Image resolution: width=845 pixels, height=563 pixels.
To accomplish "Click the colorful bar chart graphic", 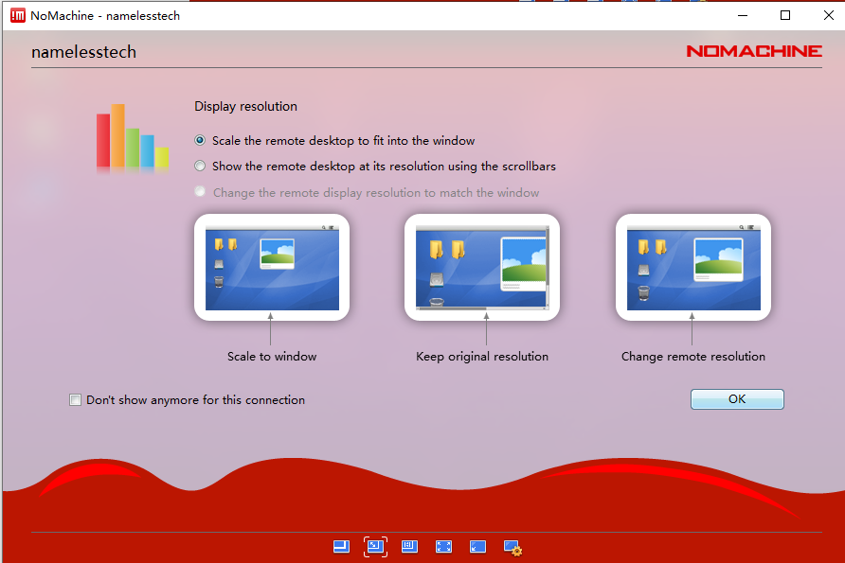I will 133,138.
